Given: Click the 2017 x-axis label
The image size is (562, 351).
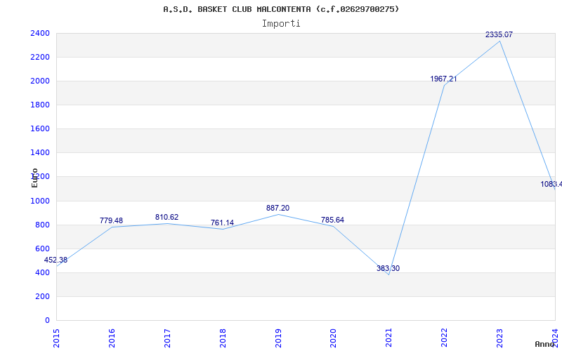Looking at the screenshot, I should [167, 338].
